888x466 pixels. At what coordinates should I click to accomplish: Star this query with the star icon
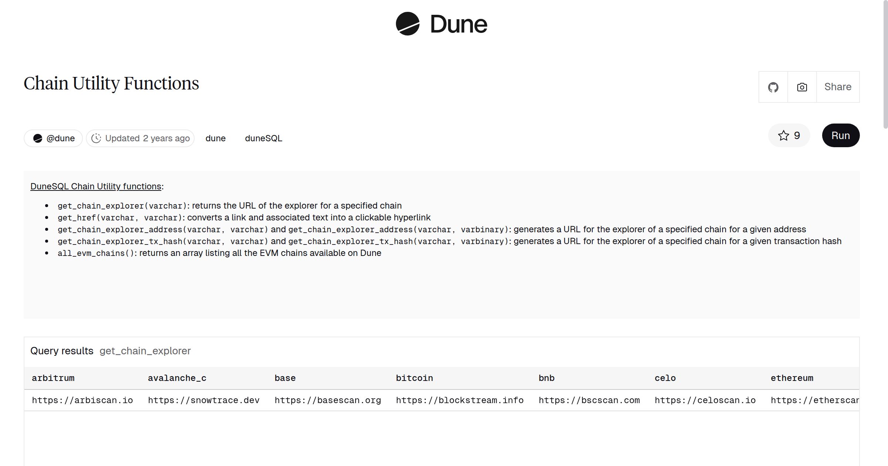[783, 135]
